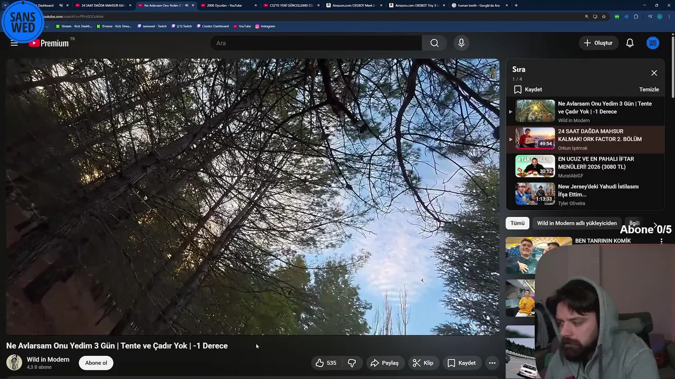Open the YouTube bookmark in bookmarks bar
Image resolution: width=675 pixels, height=379 pixels.
pos(242,26)
